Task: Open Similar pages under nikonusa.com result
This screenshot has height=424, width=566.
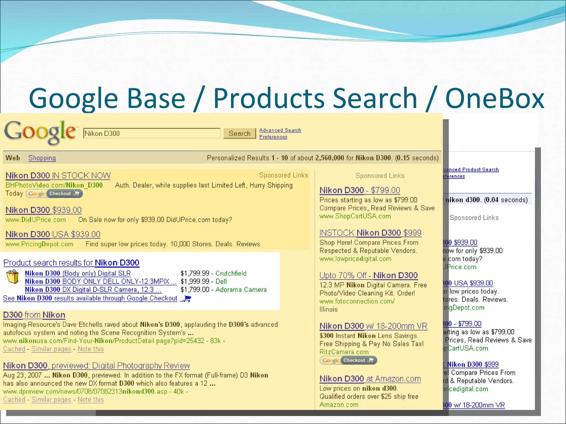Action: tap(51, 349)
